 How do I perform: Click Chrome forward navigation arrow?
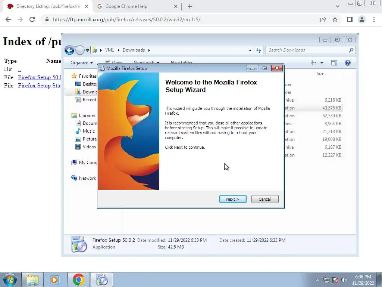coord(20,19)
